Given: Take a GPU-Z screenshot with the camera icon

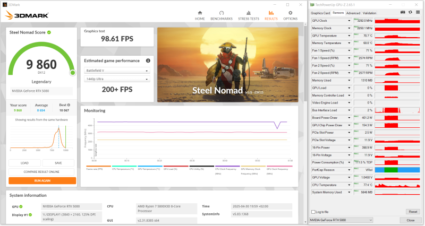Looking at the screenshot, I should [x=403, y=12].
